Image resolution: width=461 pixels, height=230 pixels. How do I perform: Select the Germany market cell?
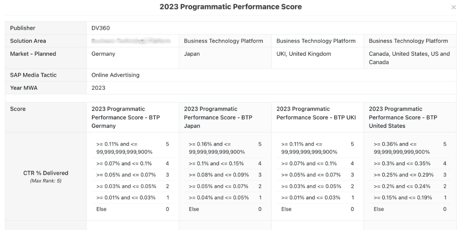(103, 54)
